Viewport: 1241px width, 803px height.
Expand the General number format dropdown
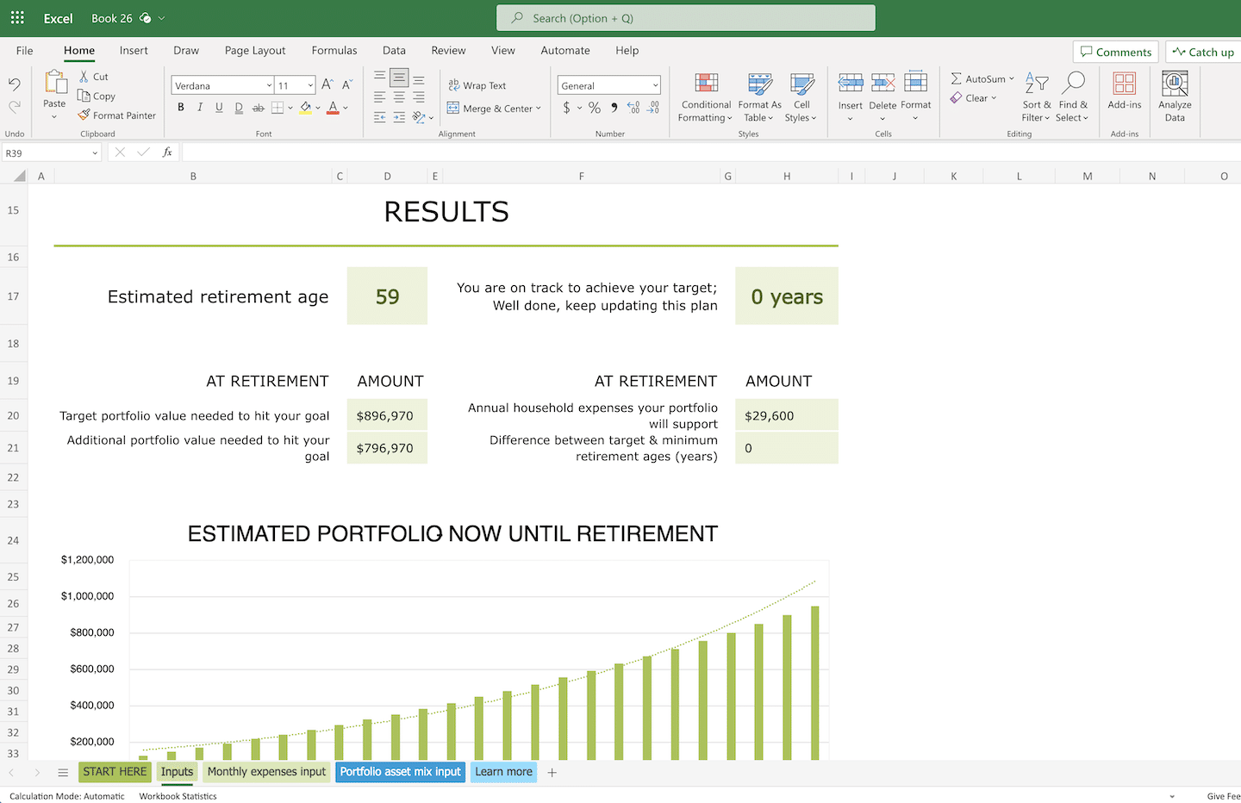pyautogui.click(x=655, y=85)
